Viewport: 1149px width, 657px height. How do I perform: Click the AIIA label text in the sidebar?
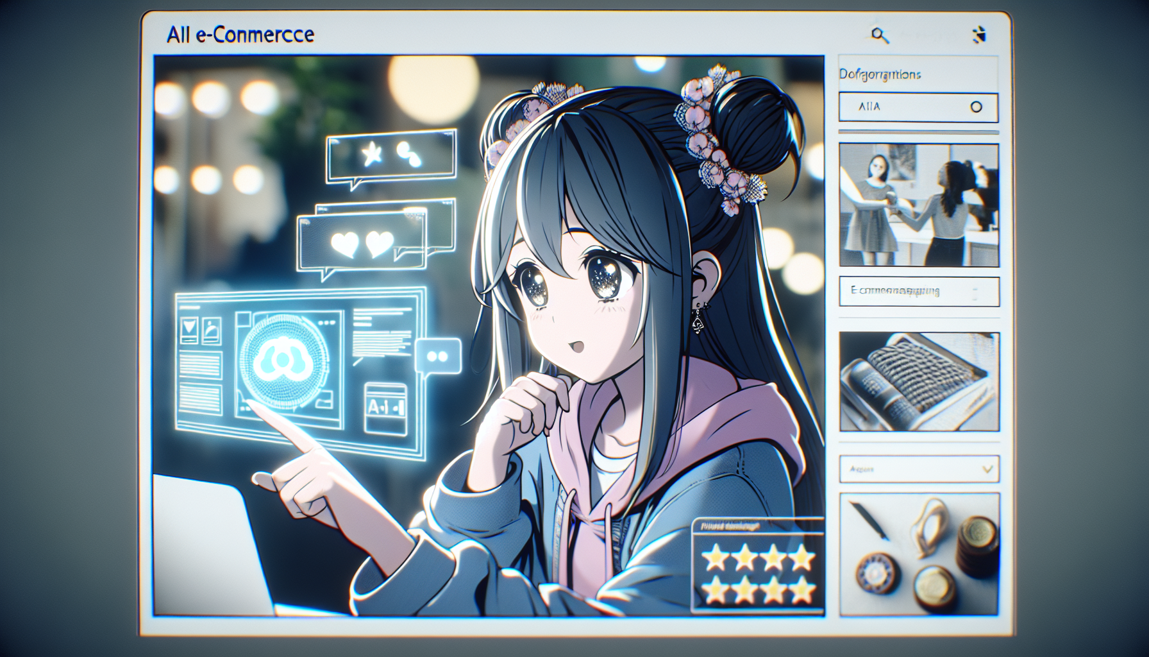[869, 107]
